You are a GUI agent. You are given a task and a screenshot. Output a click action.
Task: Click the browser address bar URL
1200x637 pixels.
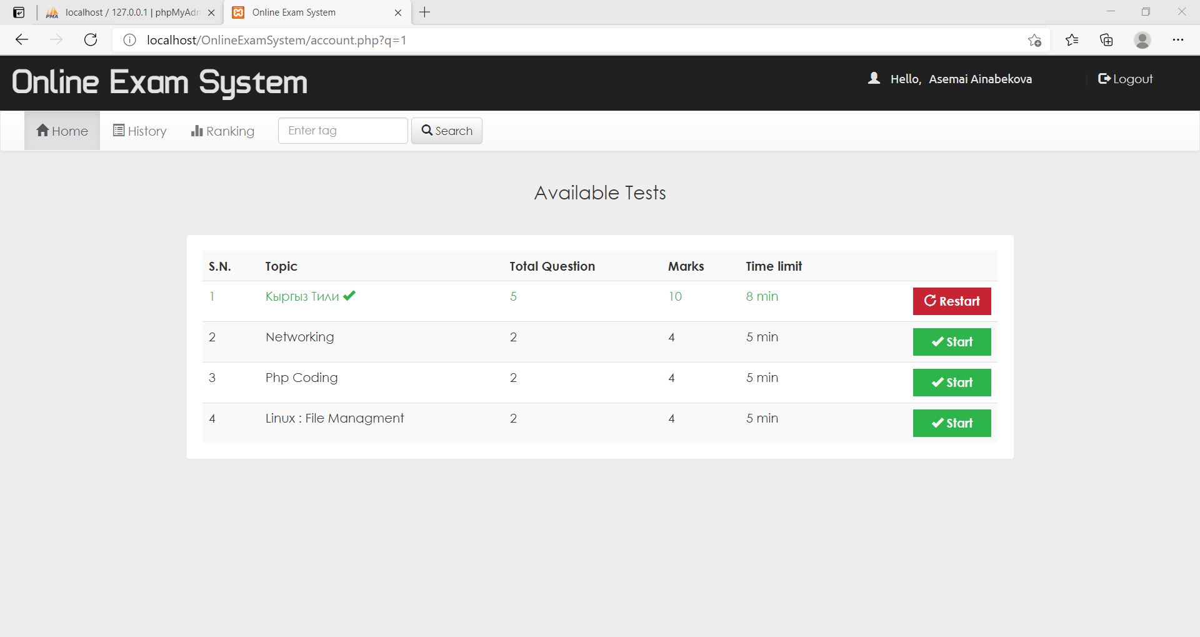tap(276, 40)
